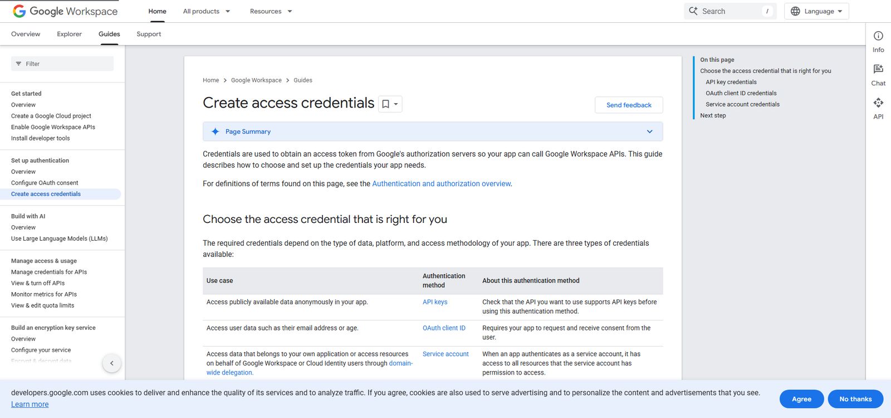Jump to Choose the access credential section

point(766,71)
